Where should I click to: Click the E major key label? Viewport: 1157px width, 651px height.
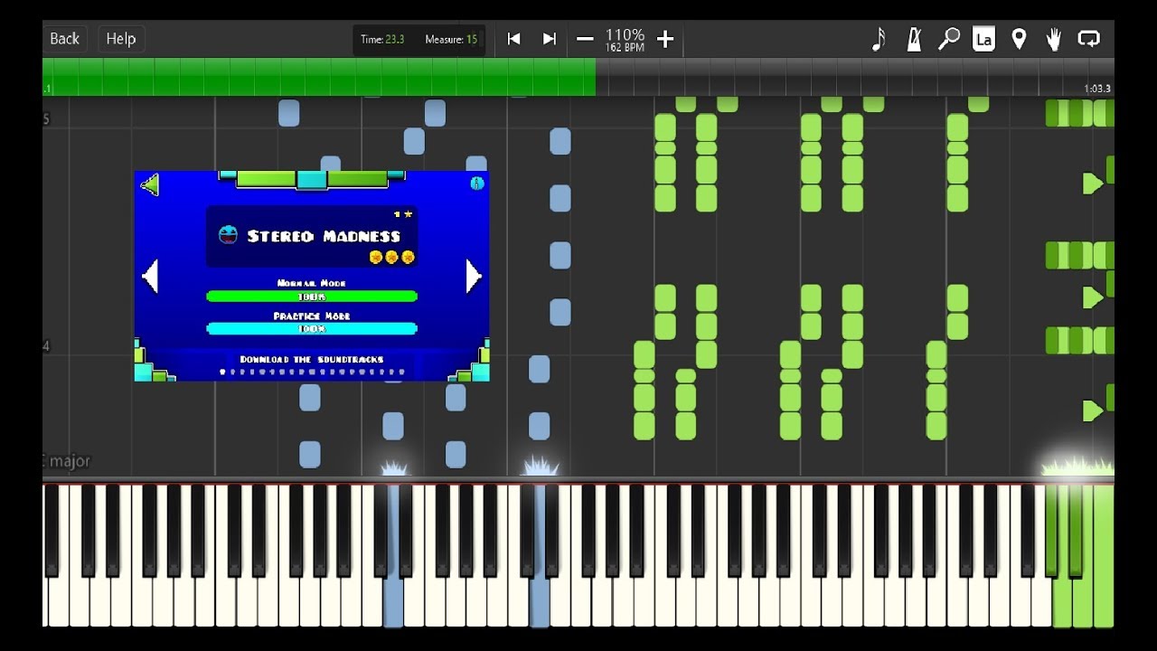pyautogui.click(x=67, y=461)
